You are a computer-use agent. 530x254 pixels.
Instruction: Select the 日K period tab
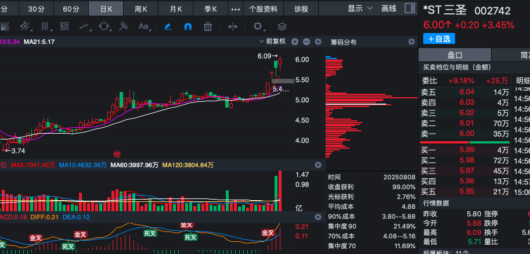pyautogui.click(x=106, y=9)
